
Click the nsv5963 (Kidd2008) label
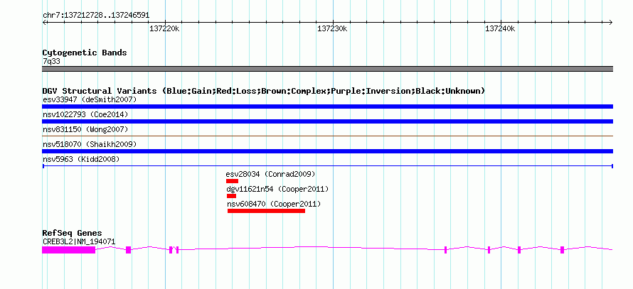tap(81, 160)
